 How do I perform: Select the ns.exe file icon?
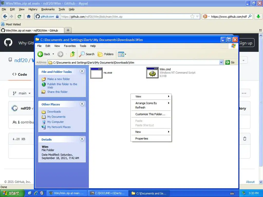pos(96,73)
